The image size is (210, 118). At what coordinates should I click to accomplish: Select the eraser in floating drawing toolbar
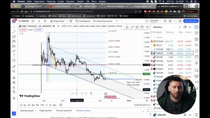pyautogui.click(x=147, y=27)
